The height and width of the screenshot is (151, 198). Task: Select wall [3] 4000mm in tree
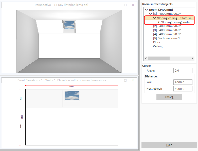point(167,30)
